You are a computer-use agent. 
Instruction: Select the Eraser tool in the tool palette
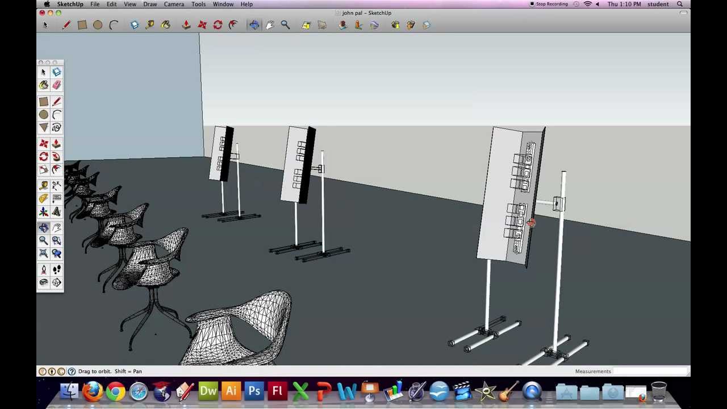point(56,85)
